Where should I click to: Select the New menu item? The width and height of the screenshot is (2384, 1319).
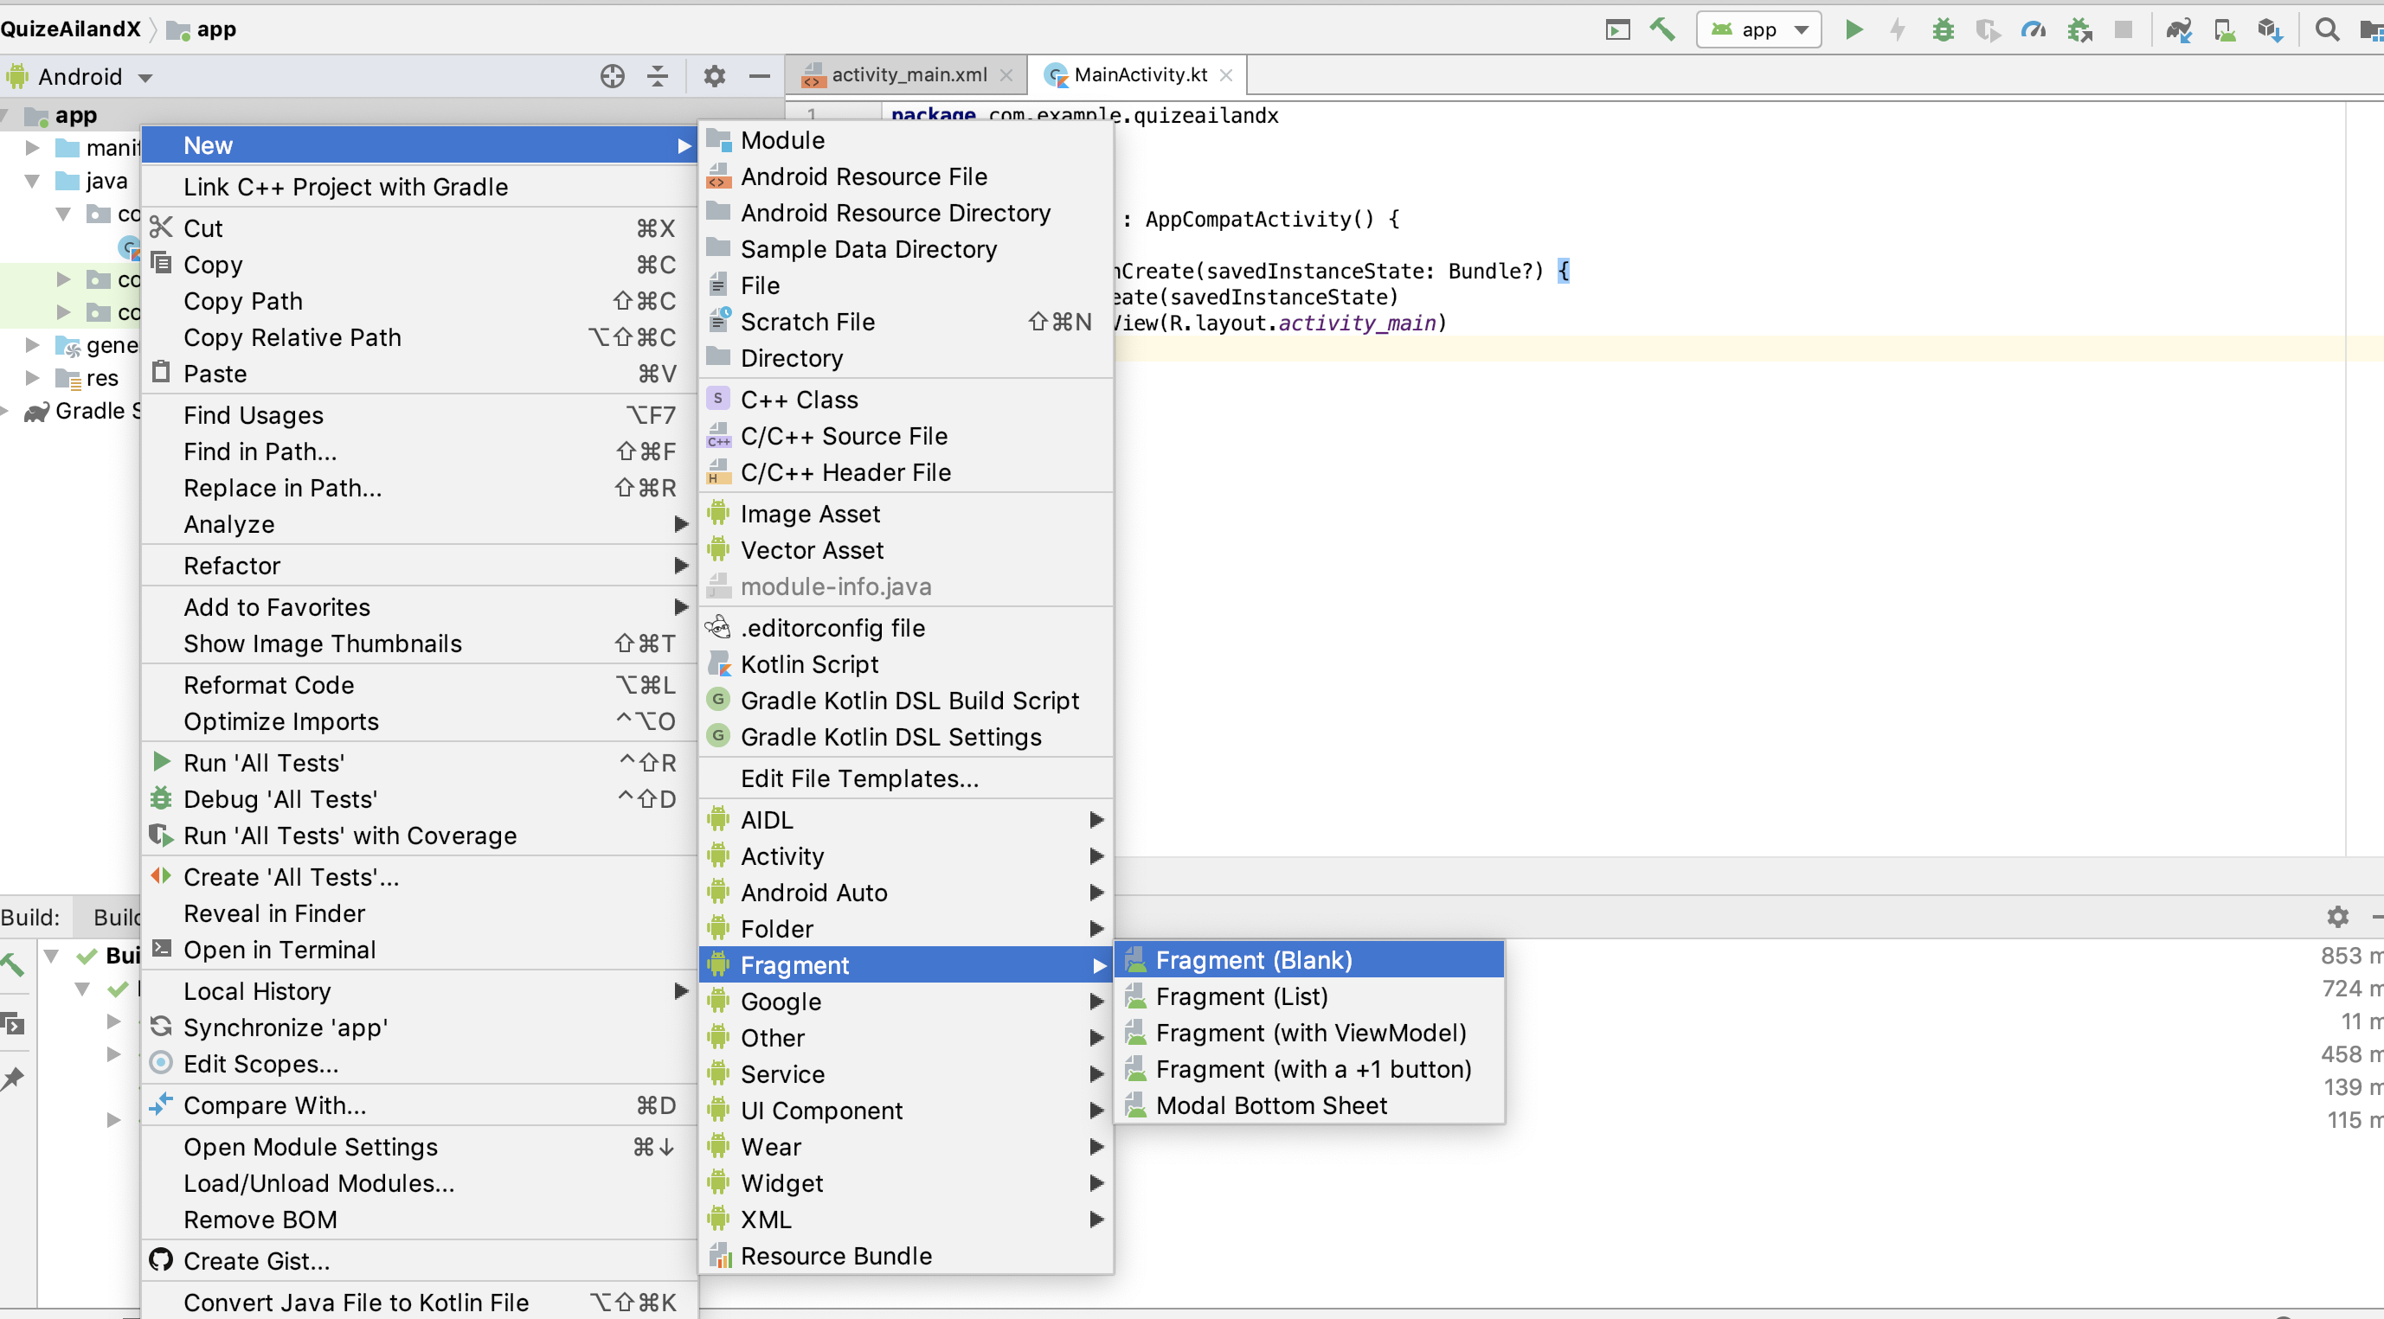click(419, 145)
